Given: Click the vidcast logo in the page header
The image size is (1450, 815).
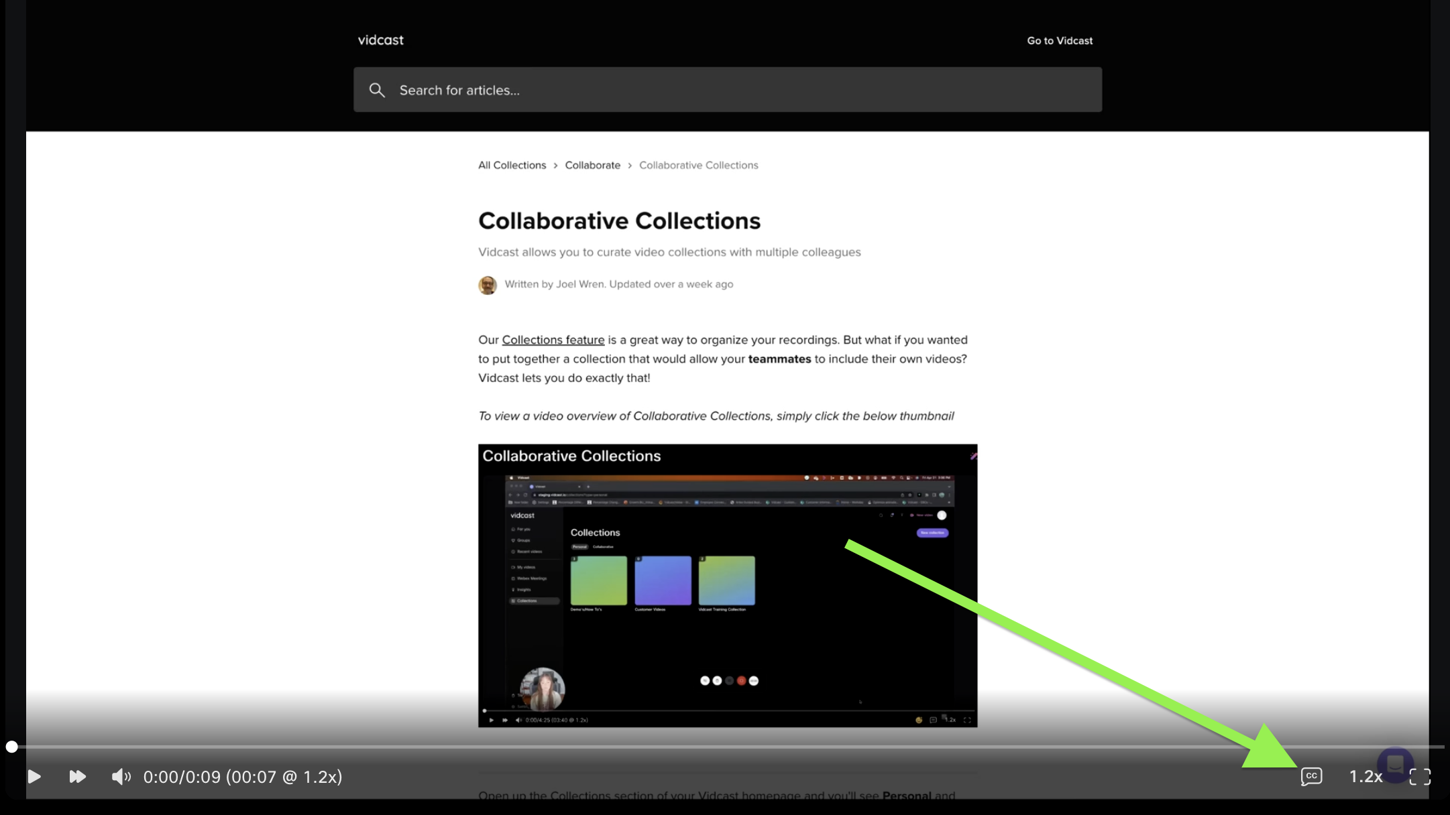Looking at the screenshot, I should 380,40.
